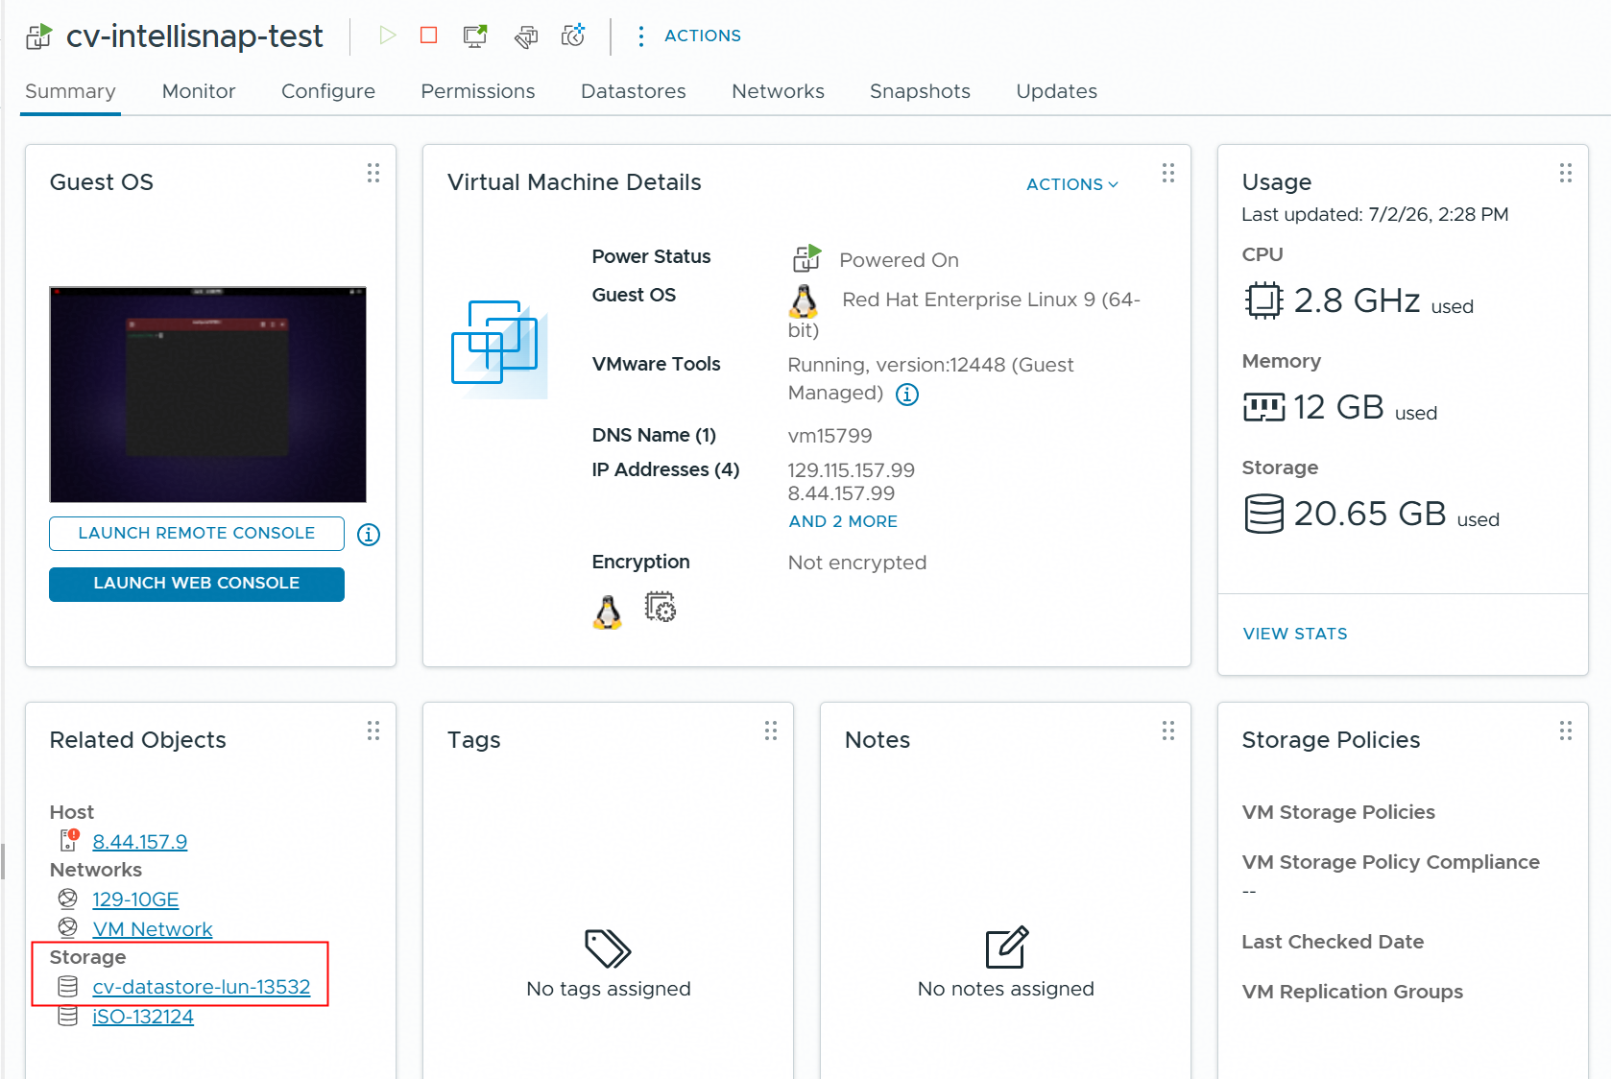Image resolution: width=1611 pixels, height=1079 pixels.
Task: Click the edit note pencil icon
Action: point(1007,947)
